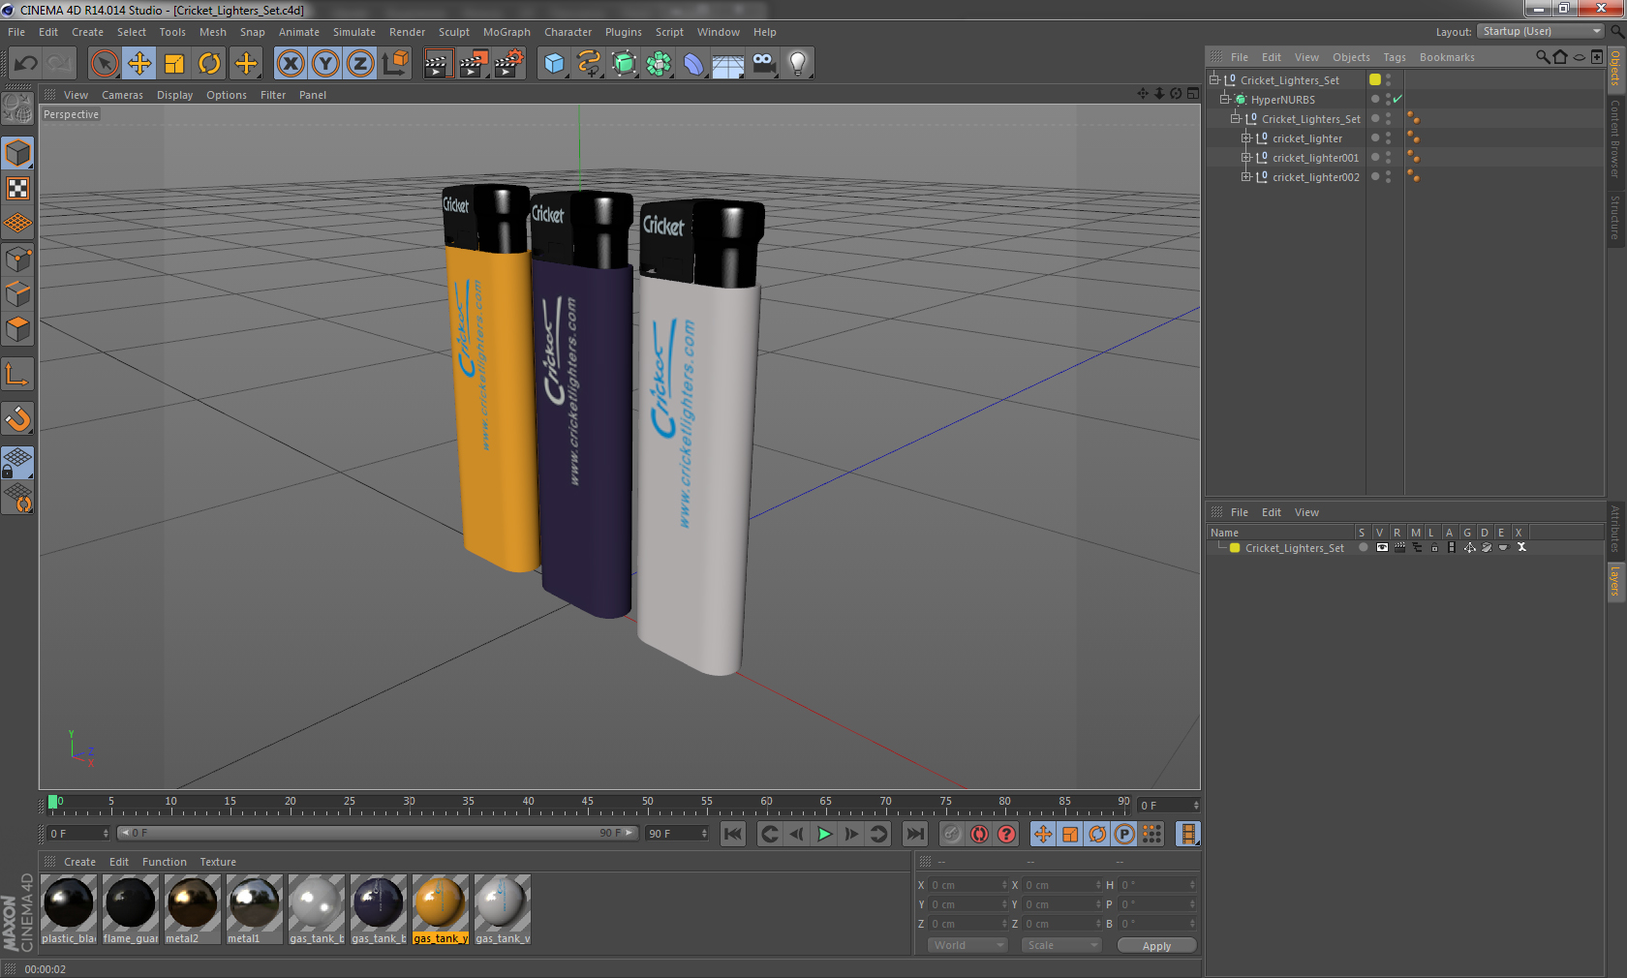Render to Picture Viewer
This screenshot has height=978, width=1627.
pyautogui.click(x=474, y=64)
